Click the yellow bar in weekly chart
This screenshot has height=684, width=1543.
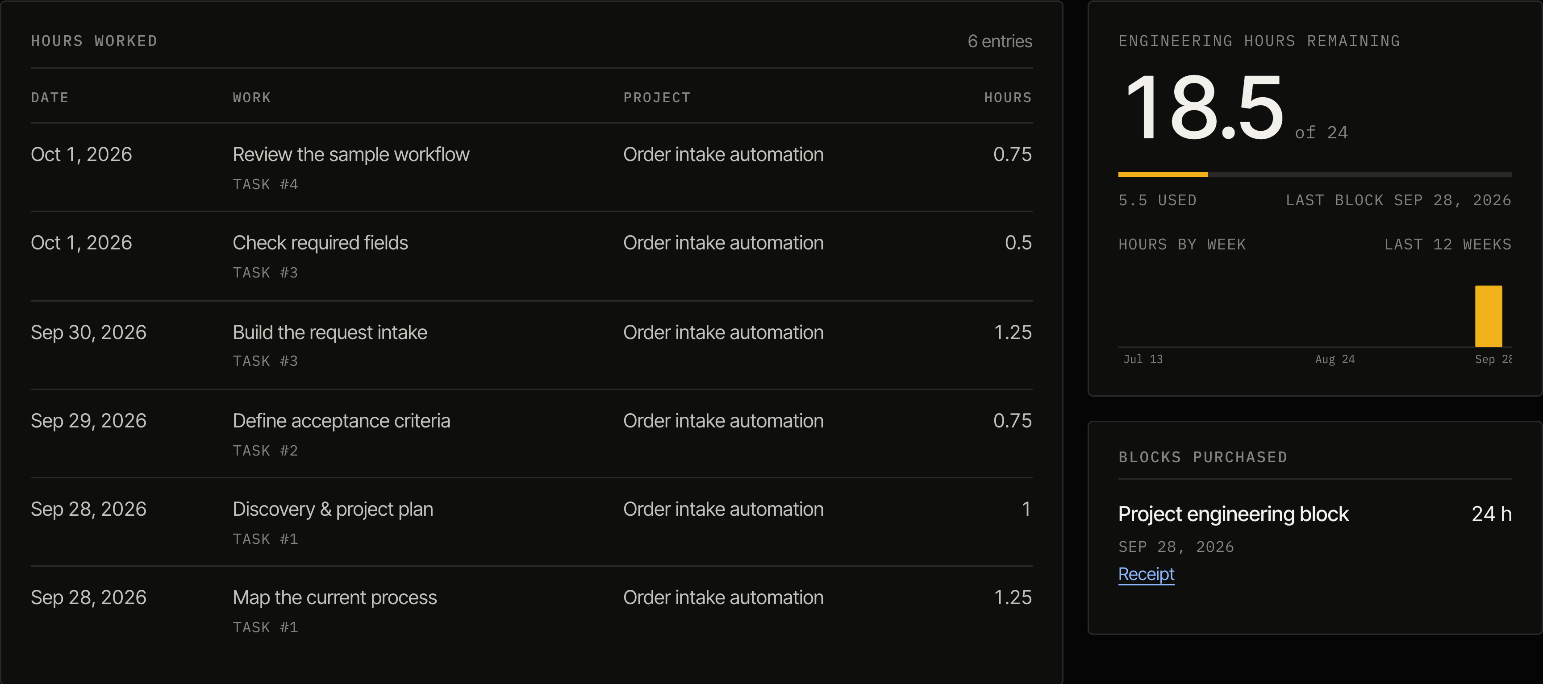coord(1489,316)
